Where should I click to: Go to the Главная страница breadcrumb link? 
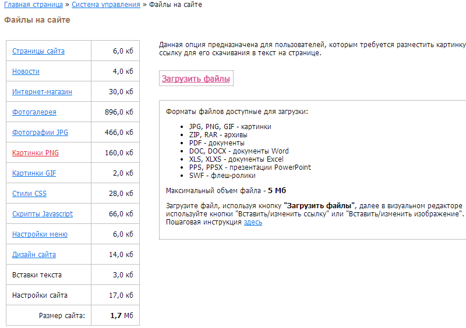[33, 5]
